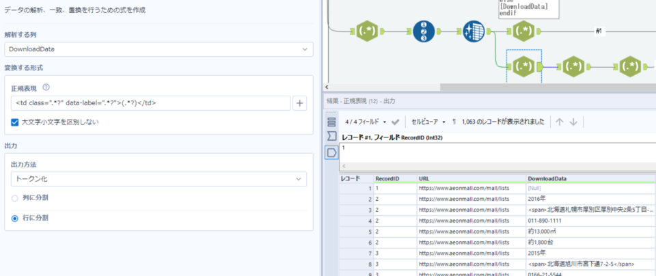
Task: Click the 北海道札幌市厚別区 span cell
Action: click(590, 210)
